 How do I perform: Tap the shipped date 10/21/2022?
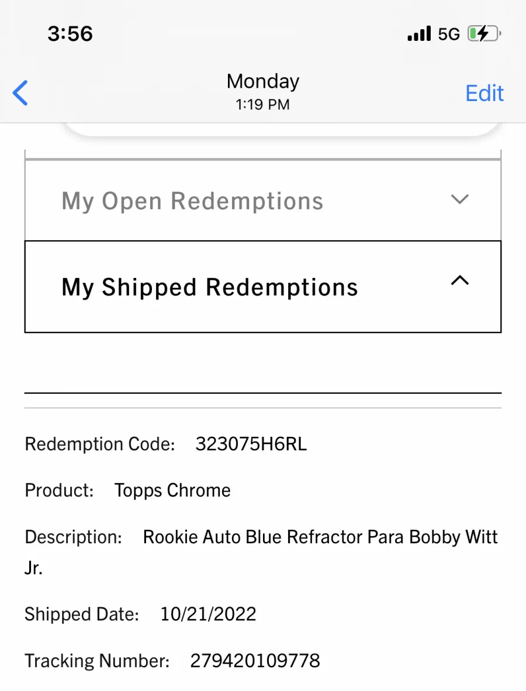208,614
